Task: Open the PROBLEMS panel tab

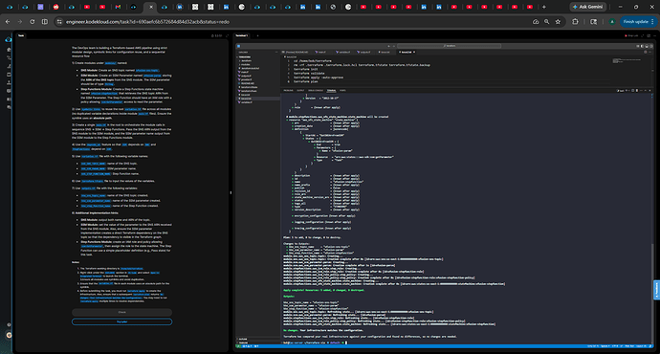Action: [288, 91]
